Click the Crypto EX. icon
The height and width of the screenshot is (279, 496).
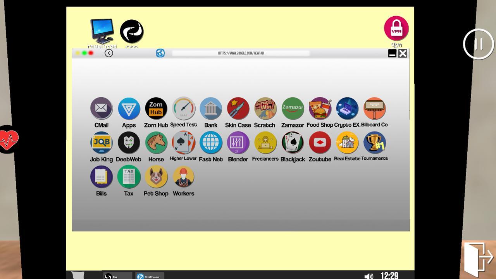[x=347, y=108]
